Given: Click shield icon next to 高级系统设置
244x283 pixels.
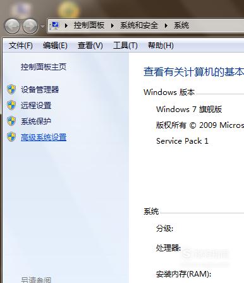Looking at the screenshot, I should tap(11, 137).
